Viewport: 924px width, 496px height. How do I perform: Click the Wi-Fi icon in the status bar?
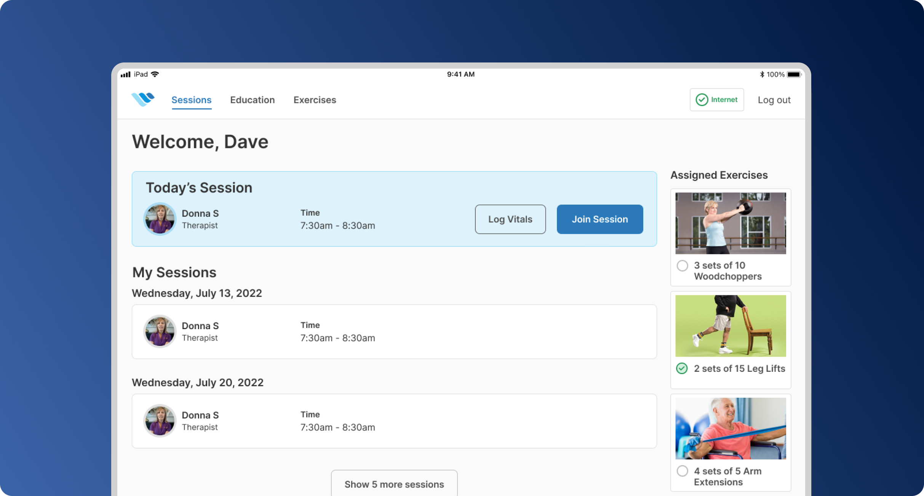coord(154,74)
